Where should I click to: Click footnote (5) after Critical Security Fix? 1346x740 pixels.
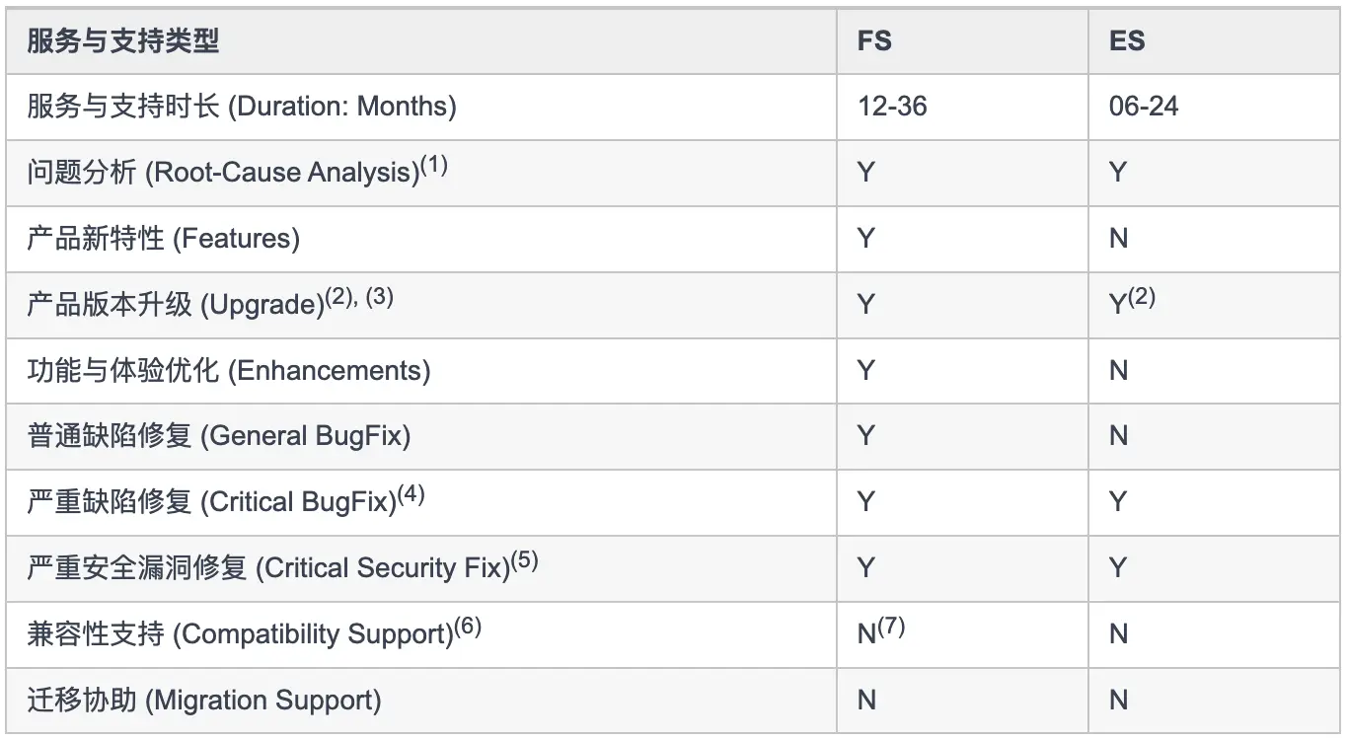(x=524, y=561)
